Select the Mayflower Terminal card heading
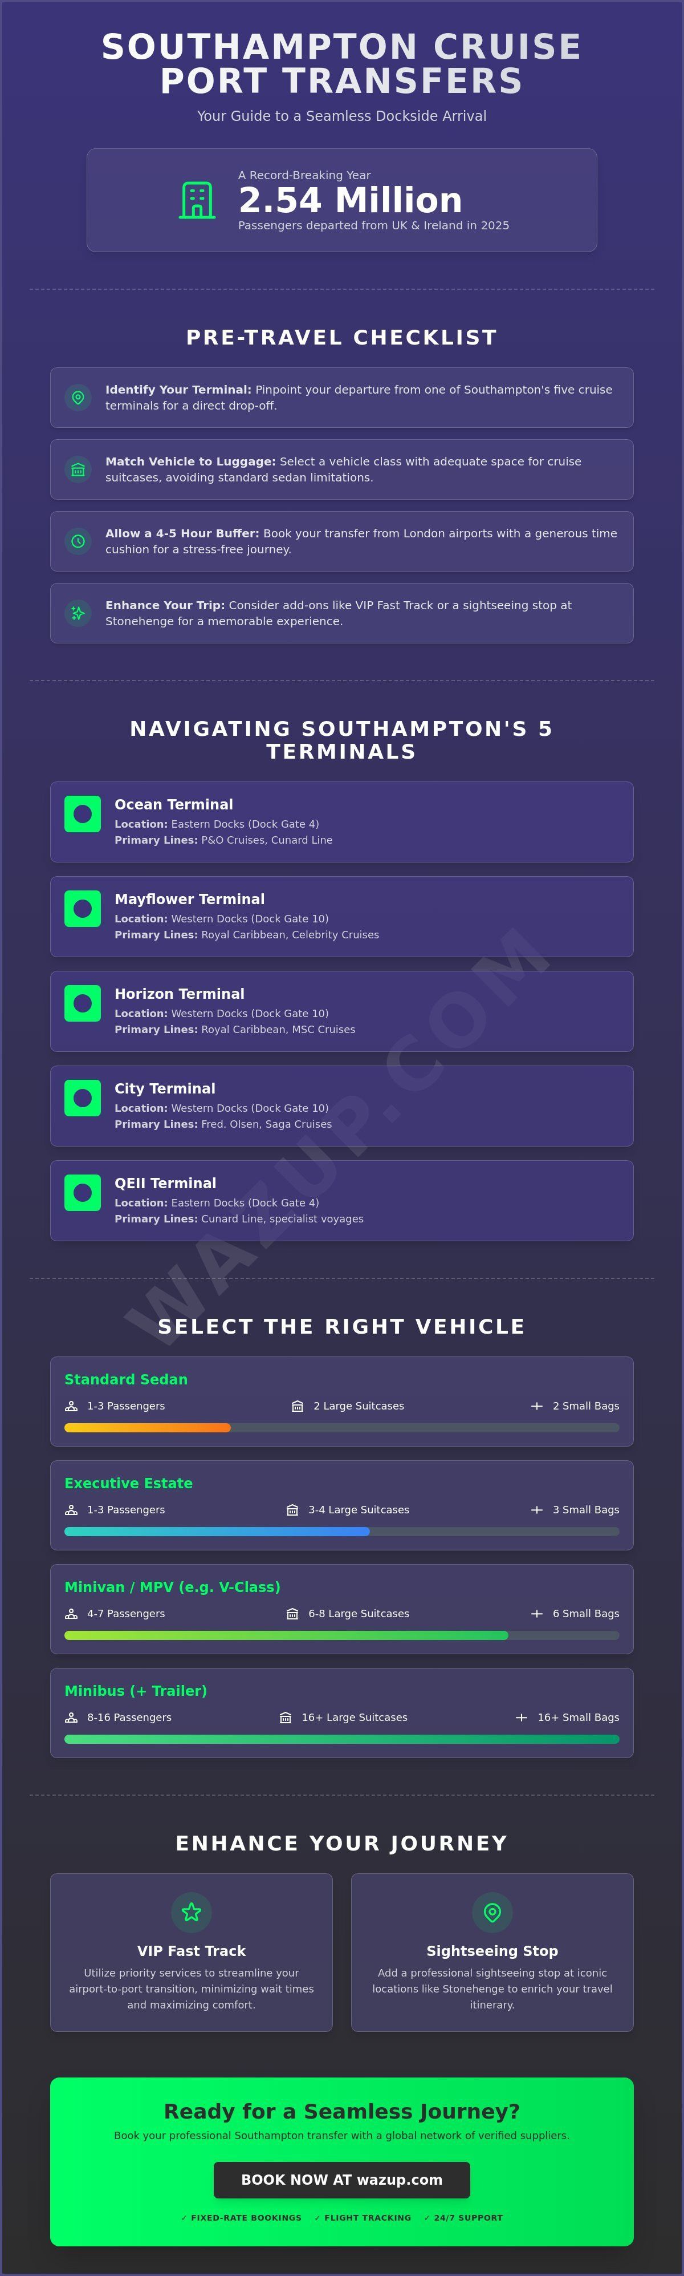This screenshot has width=684, height=2276. click(x=190, y=898)
